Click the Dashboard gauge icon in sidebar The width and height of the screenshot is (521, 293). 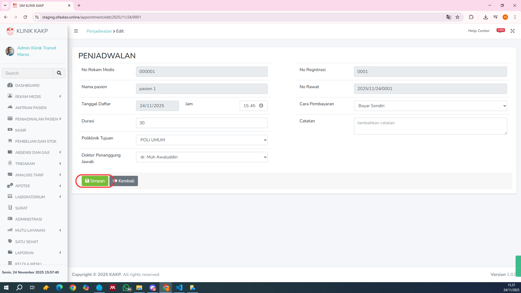pyautogui.click(x=10, y=85)
